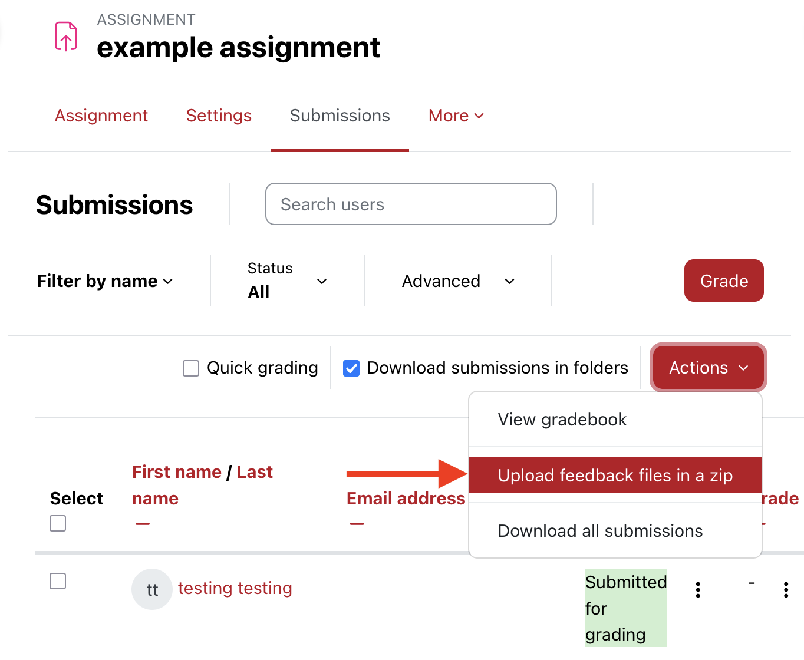Viewport: 804px width, 660px height.
Task: Expand the Advanced filter dropdown
Action: 458,281
